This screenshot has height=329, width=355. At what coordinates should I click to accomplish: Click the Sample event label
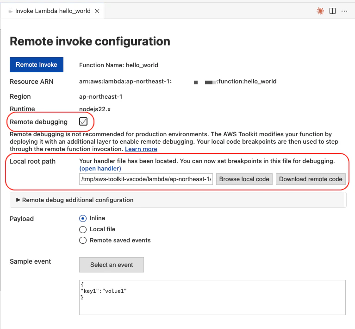coord(31,261)
